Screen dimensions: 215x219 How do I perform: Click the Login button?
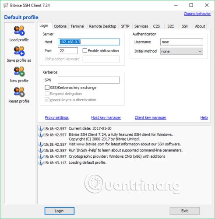(60, 211)
